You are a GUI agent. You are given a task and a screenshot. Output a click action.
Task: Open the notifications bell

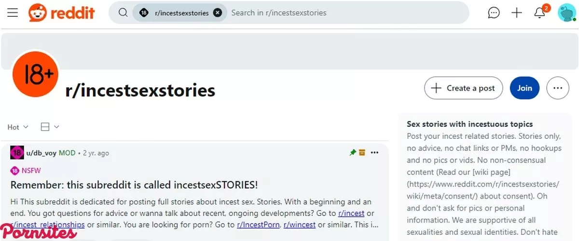(x=540, y=13)
